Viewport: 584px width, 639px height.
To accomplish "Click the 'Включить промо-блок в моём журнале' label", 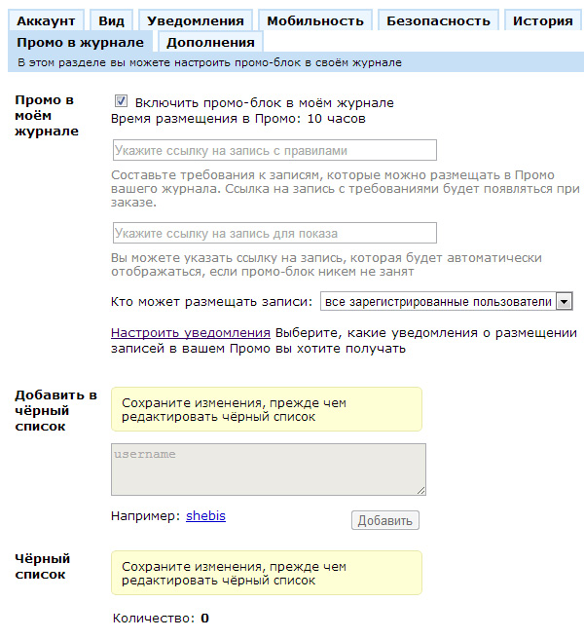I will click(264, 102).
